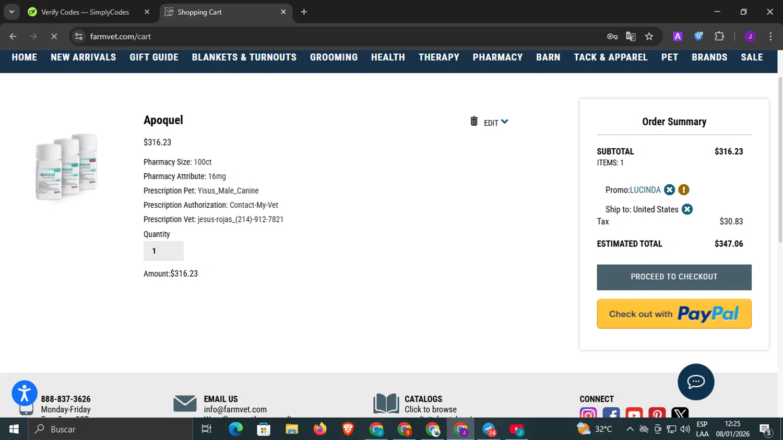Open the PET menu
783x440 pixels.
[x=670, y=57]
